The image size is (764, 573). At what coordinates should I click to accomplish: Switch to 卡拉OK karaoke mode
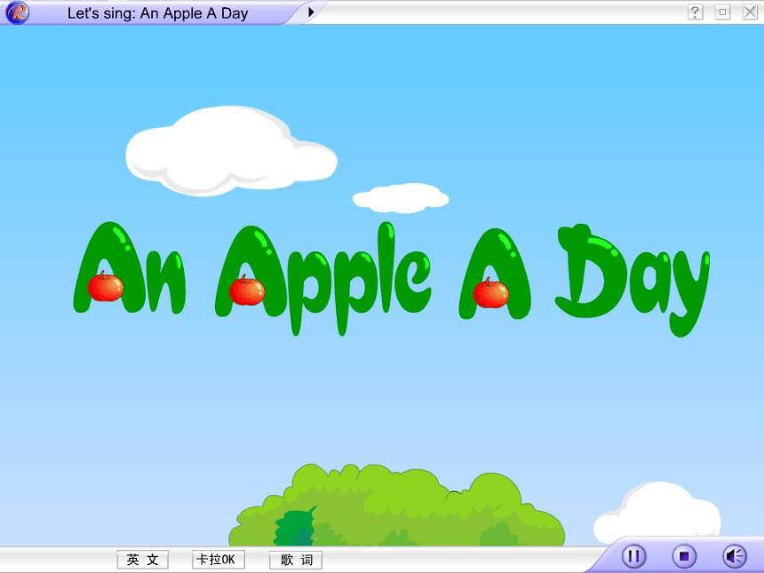(219, 560)
